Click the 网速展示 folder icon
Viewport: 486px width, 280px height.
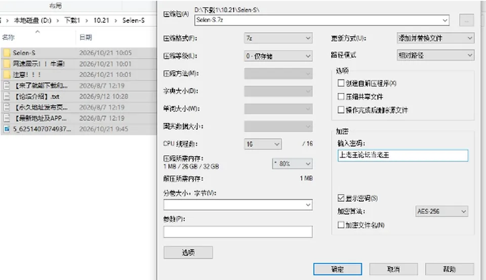[x=7, y=64]
